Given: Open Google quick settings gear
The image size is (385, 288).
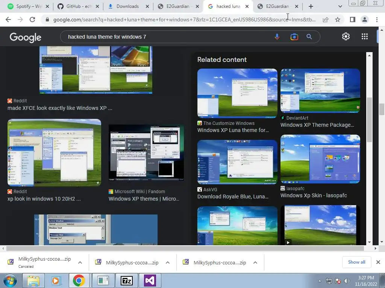Looking at the screenshot, I should [346, 36].
